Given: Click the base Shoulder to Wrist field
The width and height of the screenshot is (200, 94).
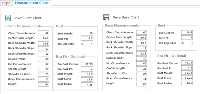Looking at the screenshot, I should (x=141, y=74).
